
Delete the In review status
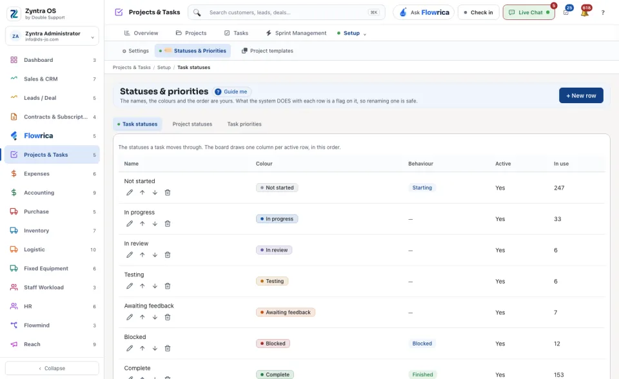tap(168, 255)
